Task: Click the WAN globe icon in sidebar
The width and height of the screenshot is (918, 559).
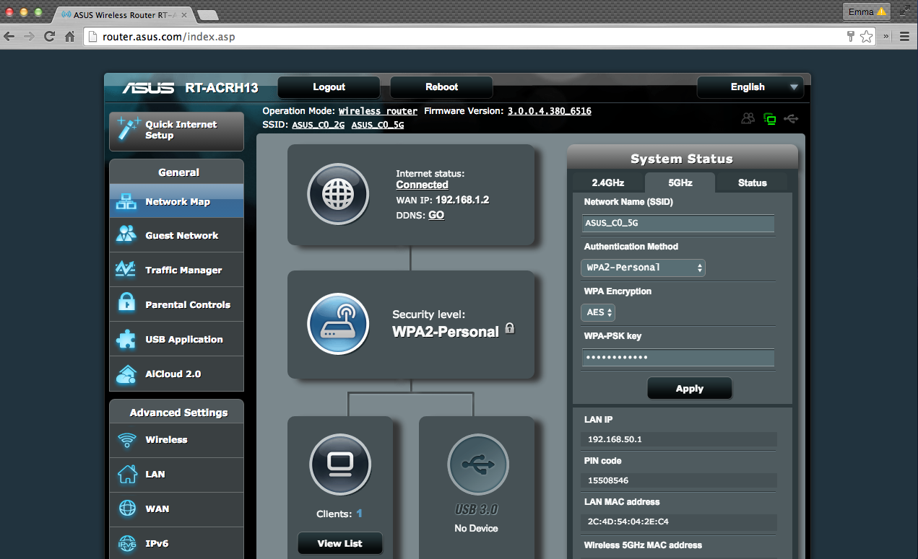Action: pyautogui.click(x=127, y=509)
